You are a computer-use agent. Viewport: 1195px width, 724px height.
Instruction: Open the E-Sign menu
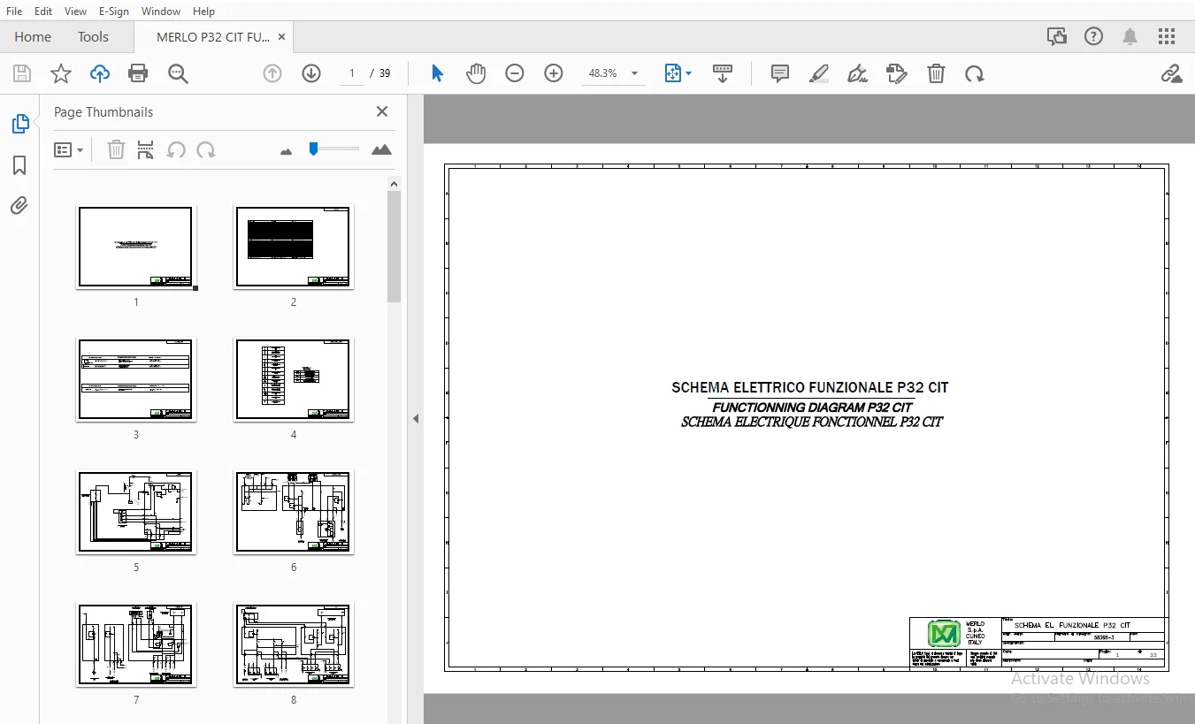coord(113,11)
